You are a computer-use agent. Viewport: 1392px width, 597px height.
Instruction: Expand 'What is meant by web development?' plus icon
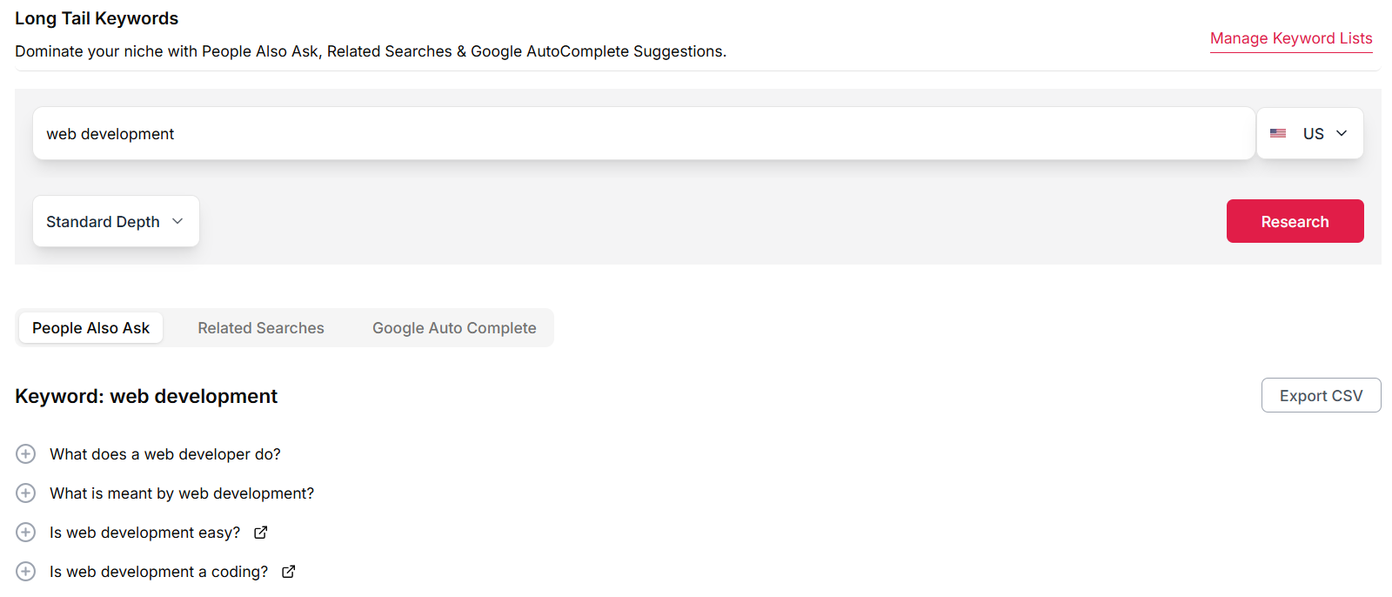pyautogui.click(x=26, y=493)
